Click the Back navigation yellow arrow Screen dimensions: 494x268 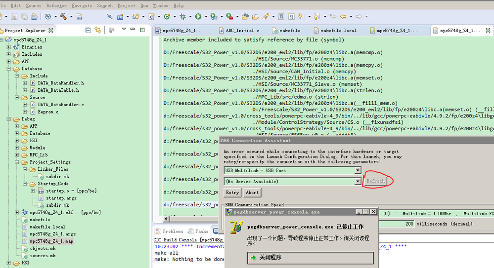343,17
